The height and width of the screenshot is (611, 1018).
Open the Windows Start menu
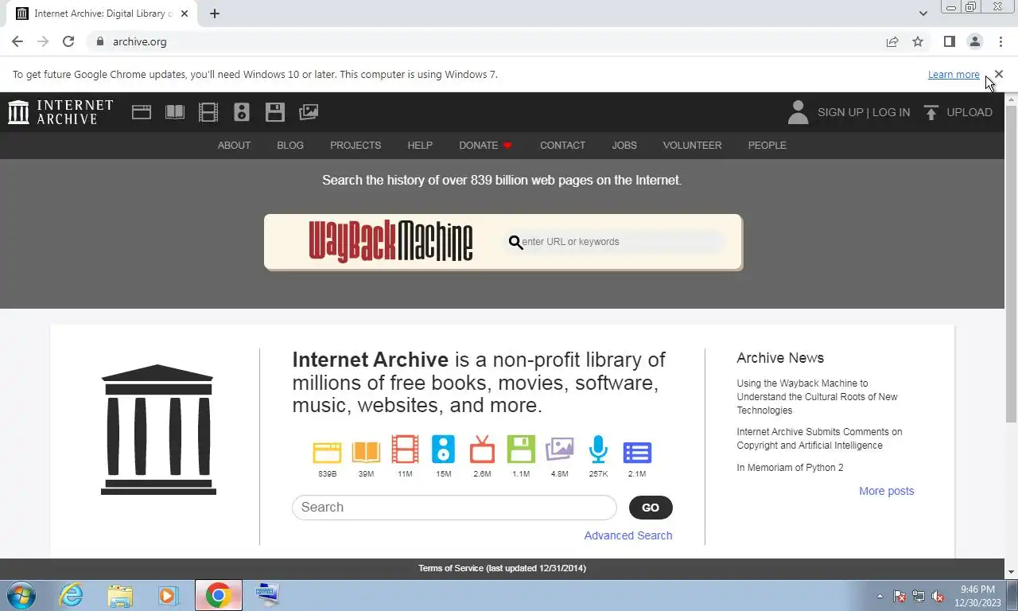tap(21, 595)
